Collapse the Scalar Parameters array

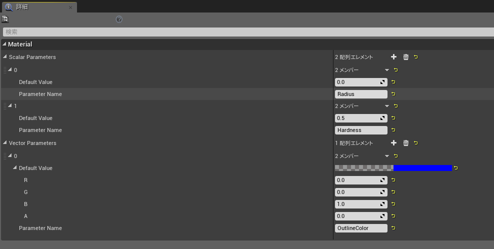coord(4,56)
